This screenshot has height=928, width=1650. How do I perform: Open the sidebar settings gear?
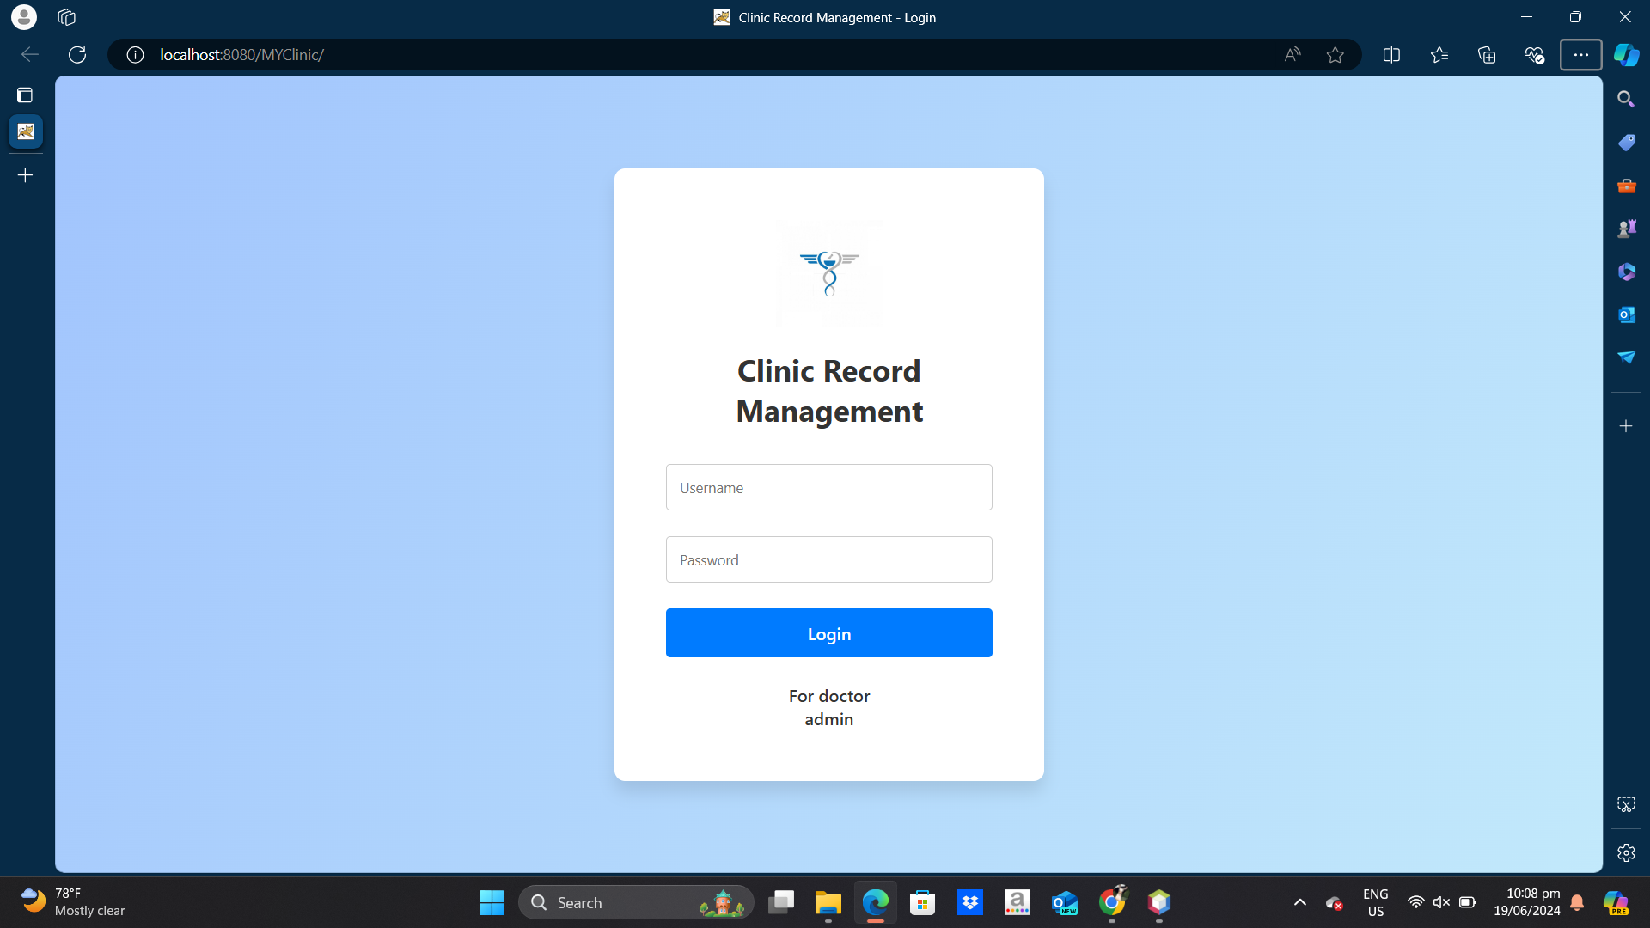(1626, 852)
